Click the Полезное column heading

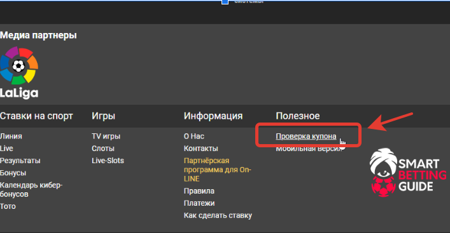(298, 116)
